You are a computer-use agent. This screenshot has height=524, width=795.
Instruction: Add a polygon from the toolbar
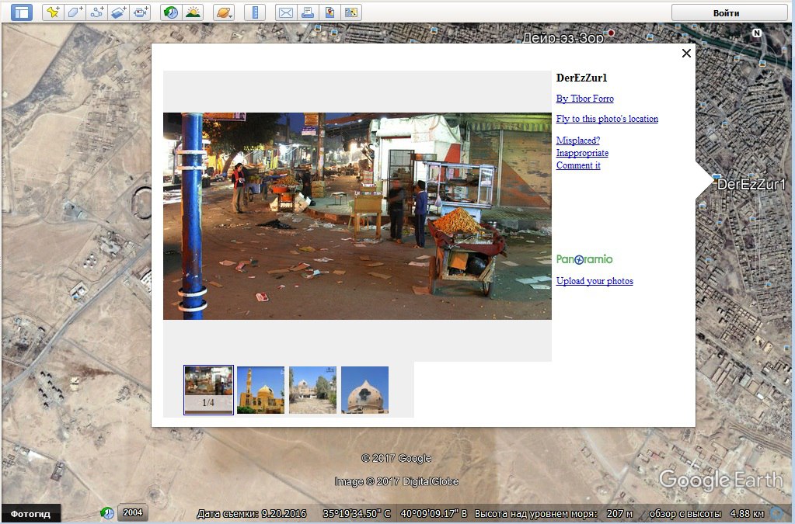point(75,12)
